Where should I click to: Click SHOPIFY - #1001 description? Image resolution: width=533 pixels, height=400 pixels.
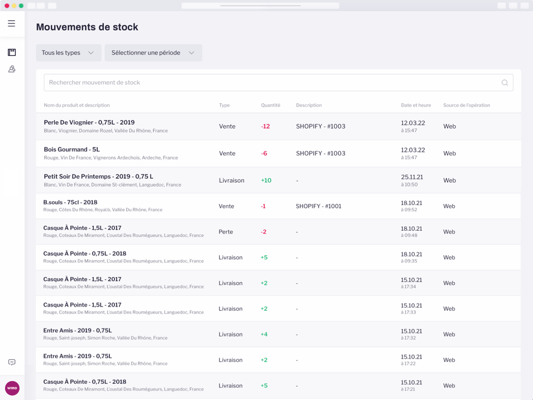[319, 206]
